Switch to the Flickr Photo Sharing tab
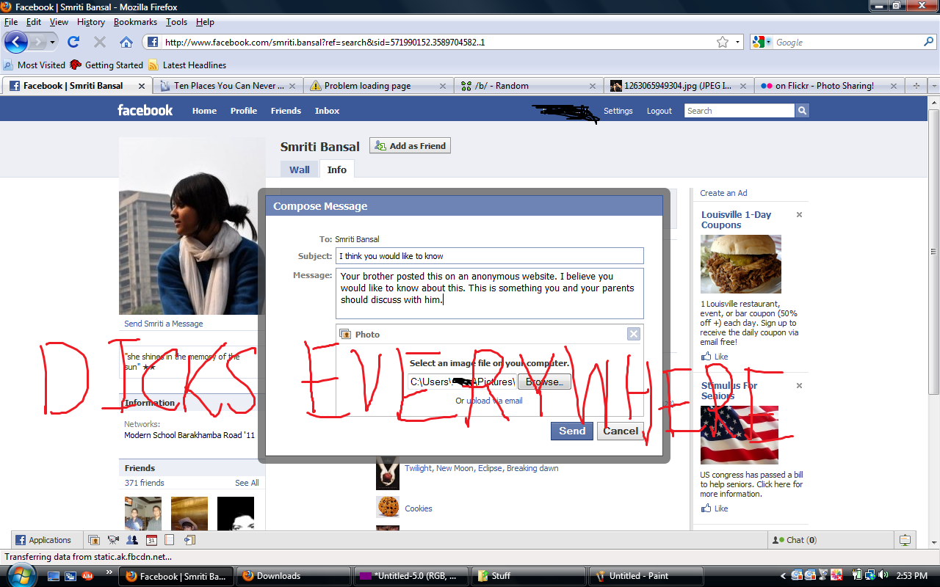The height and width of the screenshot is (587, 940). pyautogui.click(x=828, y=86)
